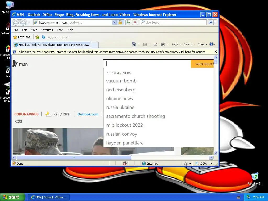
Task: Open the Windows start button
Action: pyautogui.click(x=12, y=197)
